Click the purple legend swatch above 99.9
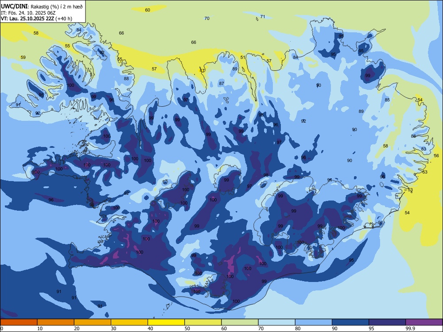This screenshot has height=332, width=443. [424, 322]
